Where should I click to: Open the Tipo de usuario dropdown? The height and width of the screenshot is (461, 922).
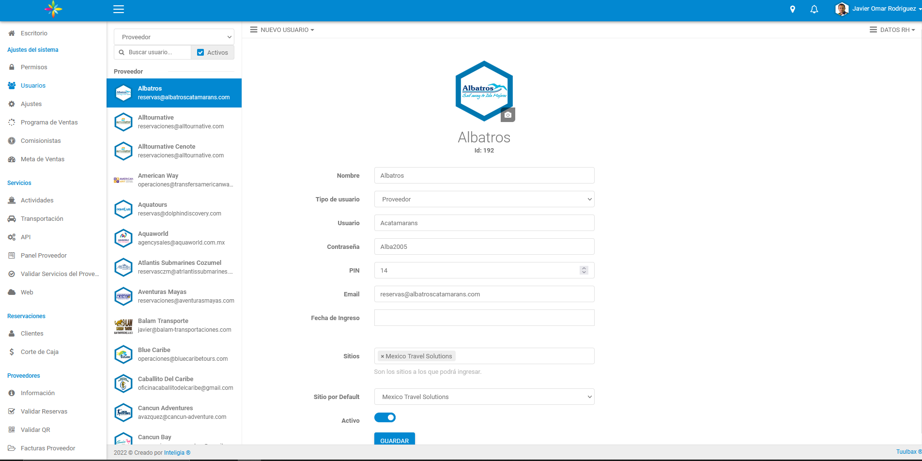(x=484, y=199)
